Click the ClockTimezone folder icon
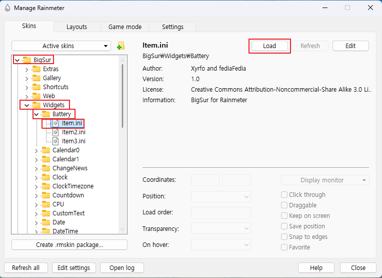This screenshot has height=278, width=382. point(46,186)
